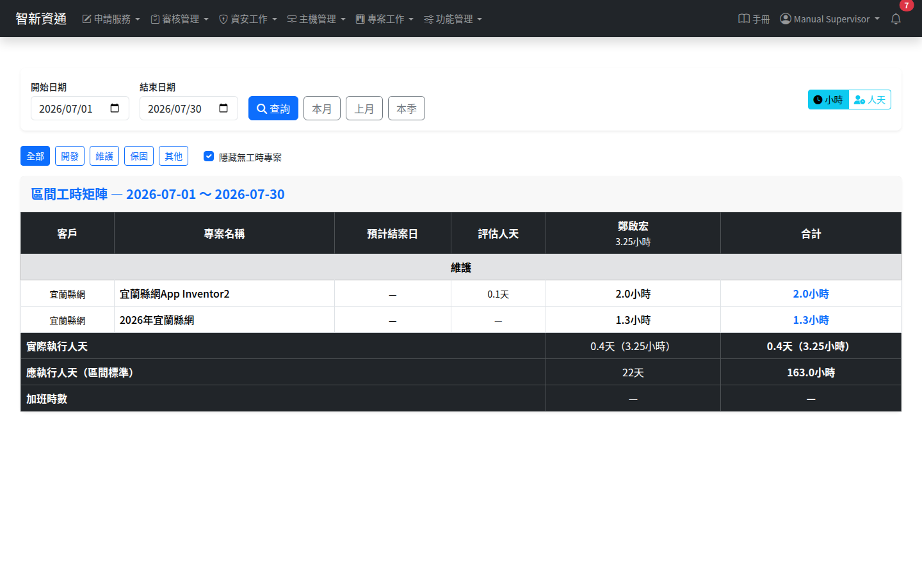Click the 申請服務 pencil icon
The width and height of the screenshot is (922, 576).
(x=86, y=19)
